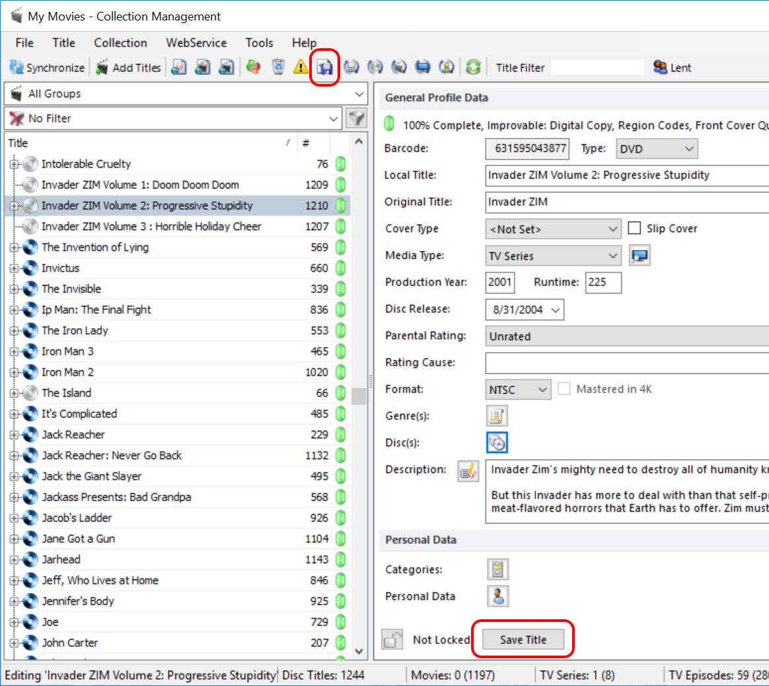Click the colorful pie chart toolbar icon

pyautogui.click(x=254, y=67)
